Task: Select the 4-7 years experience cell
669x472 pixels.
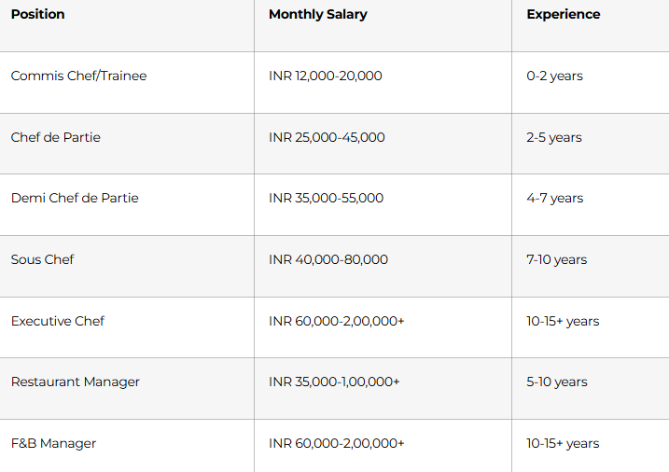Action: 554,199
